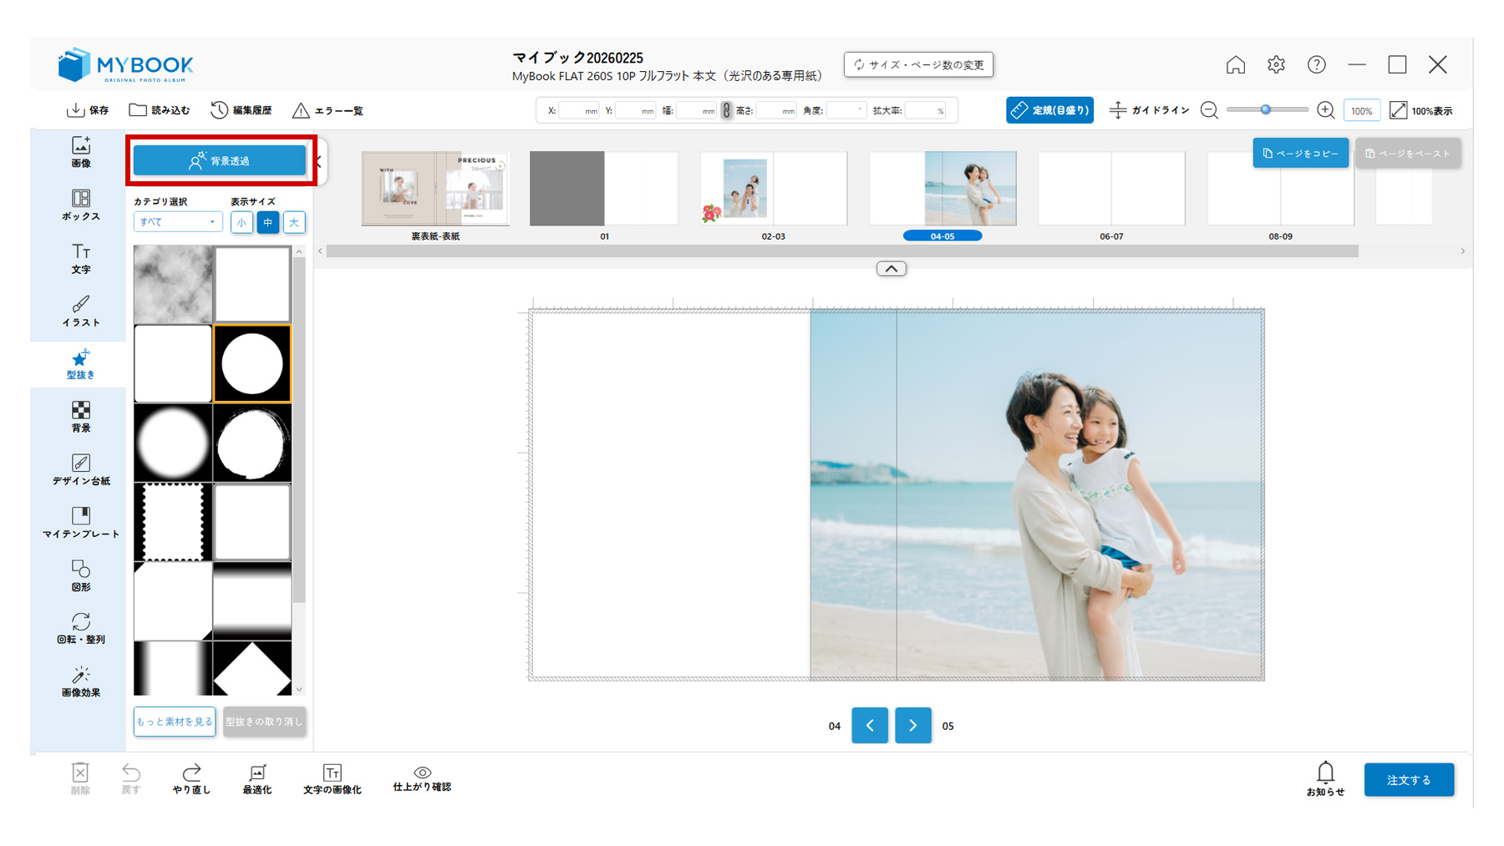The image size is (1504, 846).
Task: Collapse the left material panel arrow
Action: 318,161
